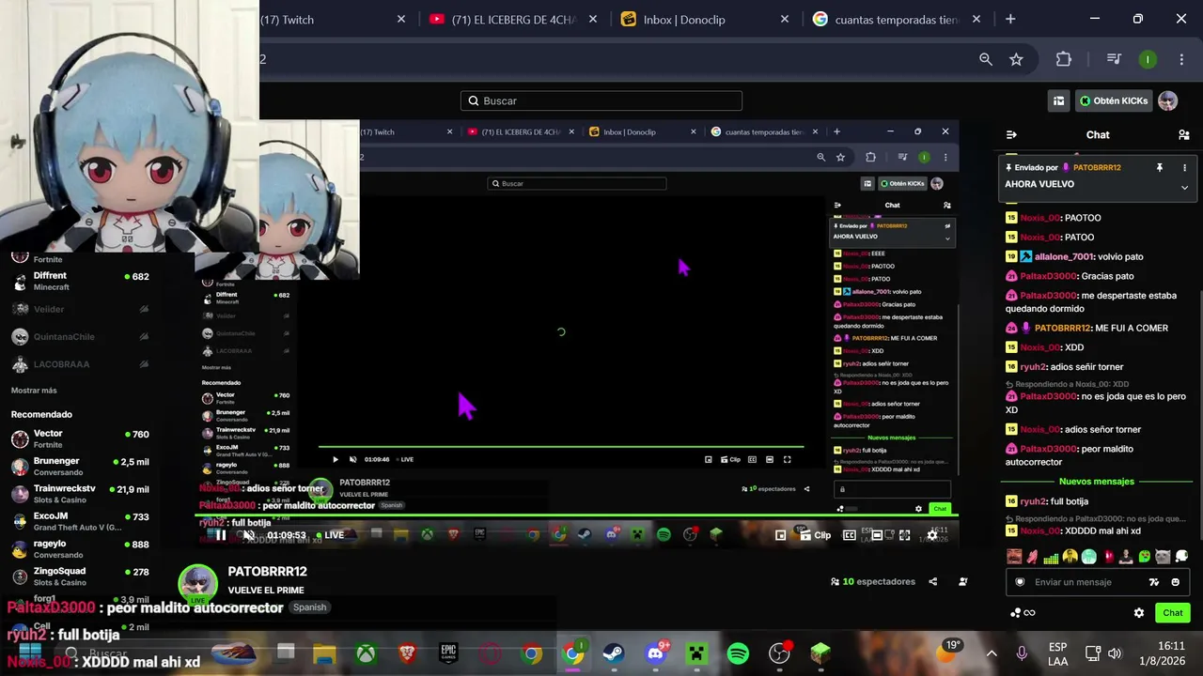Click the main Obtén KICKs button
This screenshot has width=1203, height=676.
pyautogui.click(x=1114, y=100)
